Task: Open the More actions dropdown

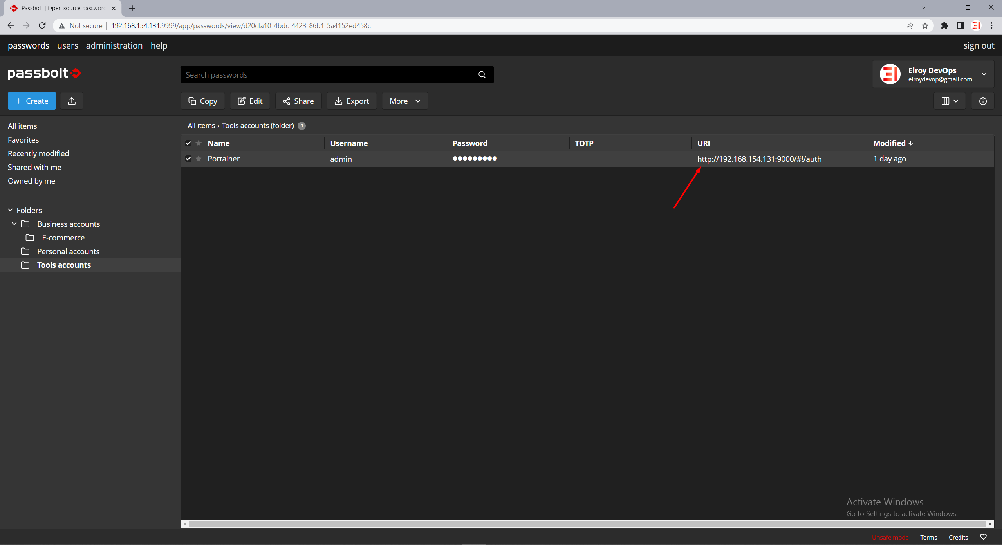Action: click(x=405, y=101)
